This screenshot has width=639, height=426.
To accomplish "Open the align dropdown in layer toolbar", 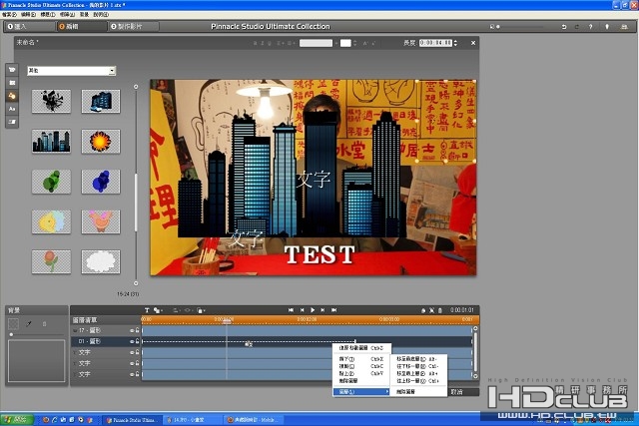I will click(x=177, y=310).
